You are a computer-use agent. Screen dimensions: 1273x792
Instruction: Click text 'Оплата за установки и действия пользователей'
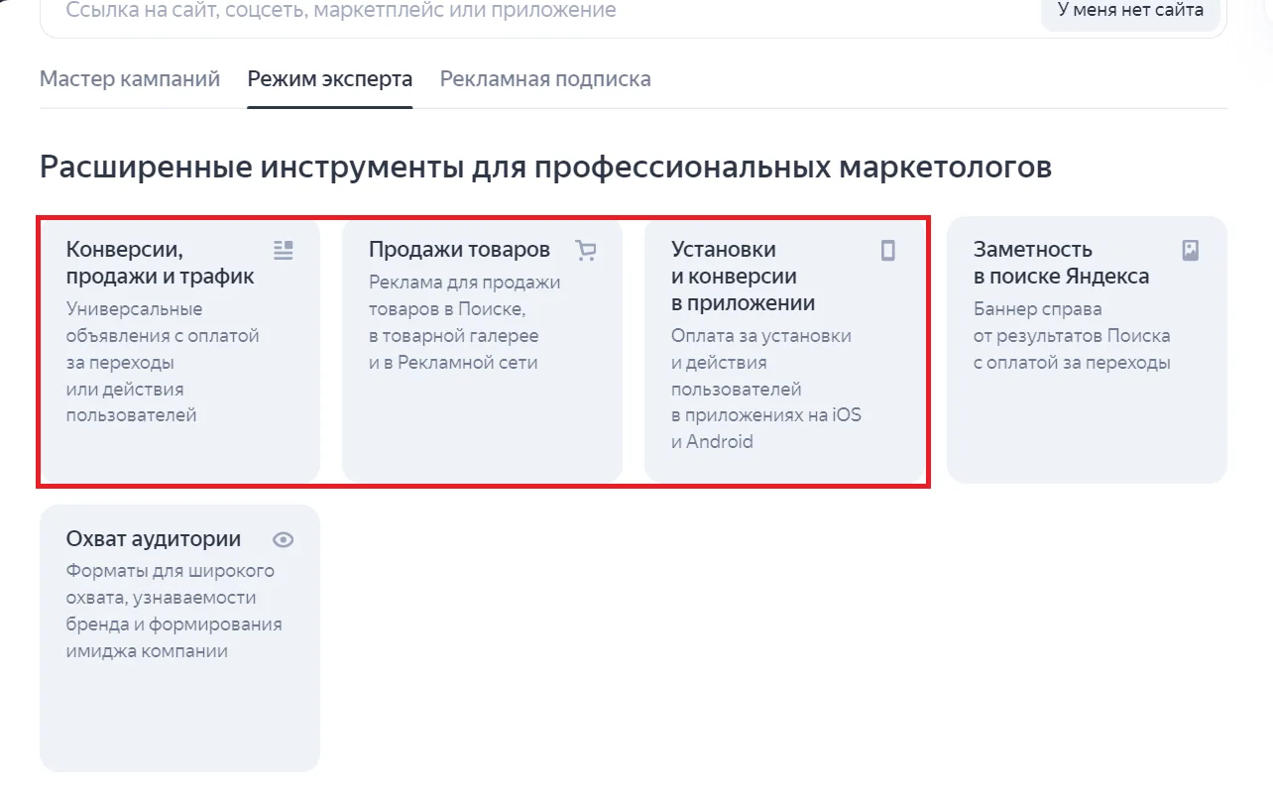coord(761,362)
